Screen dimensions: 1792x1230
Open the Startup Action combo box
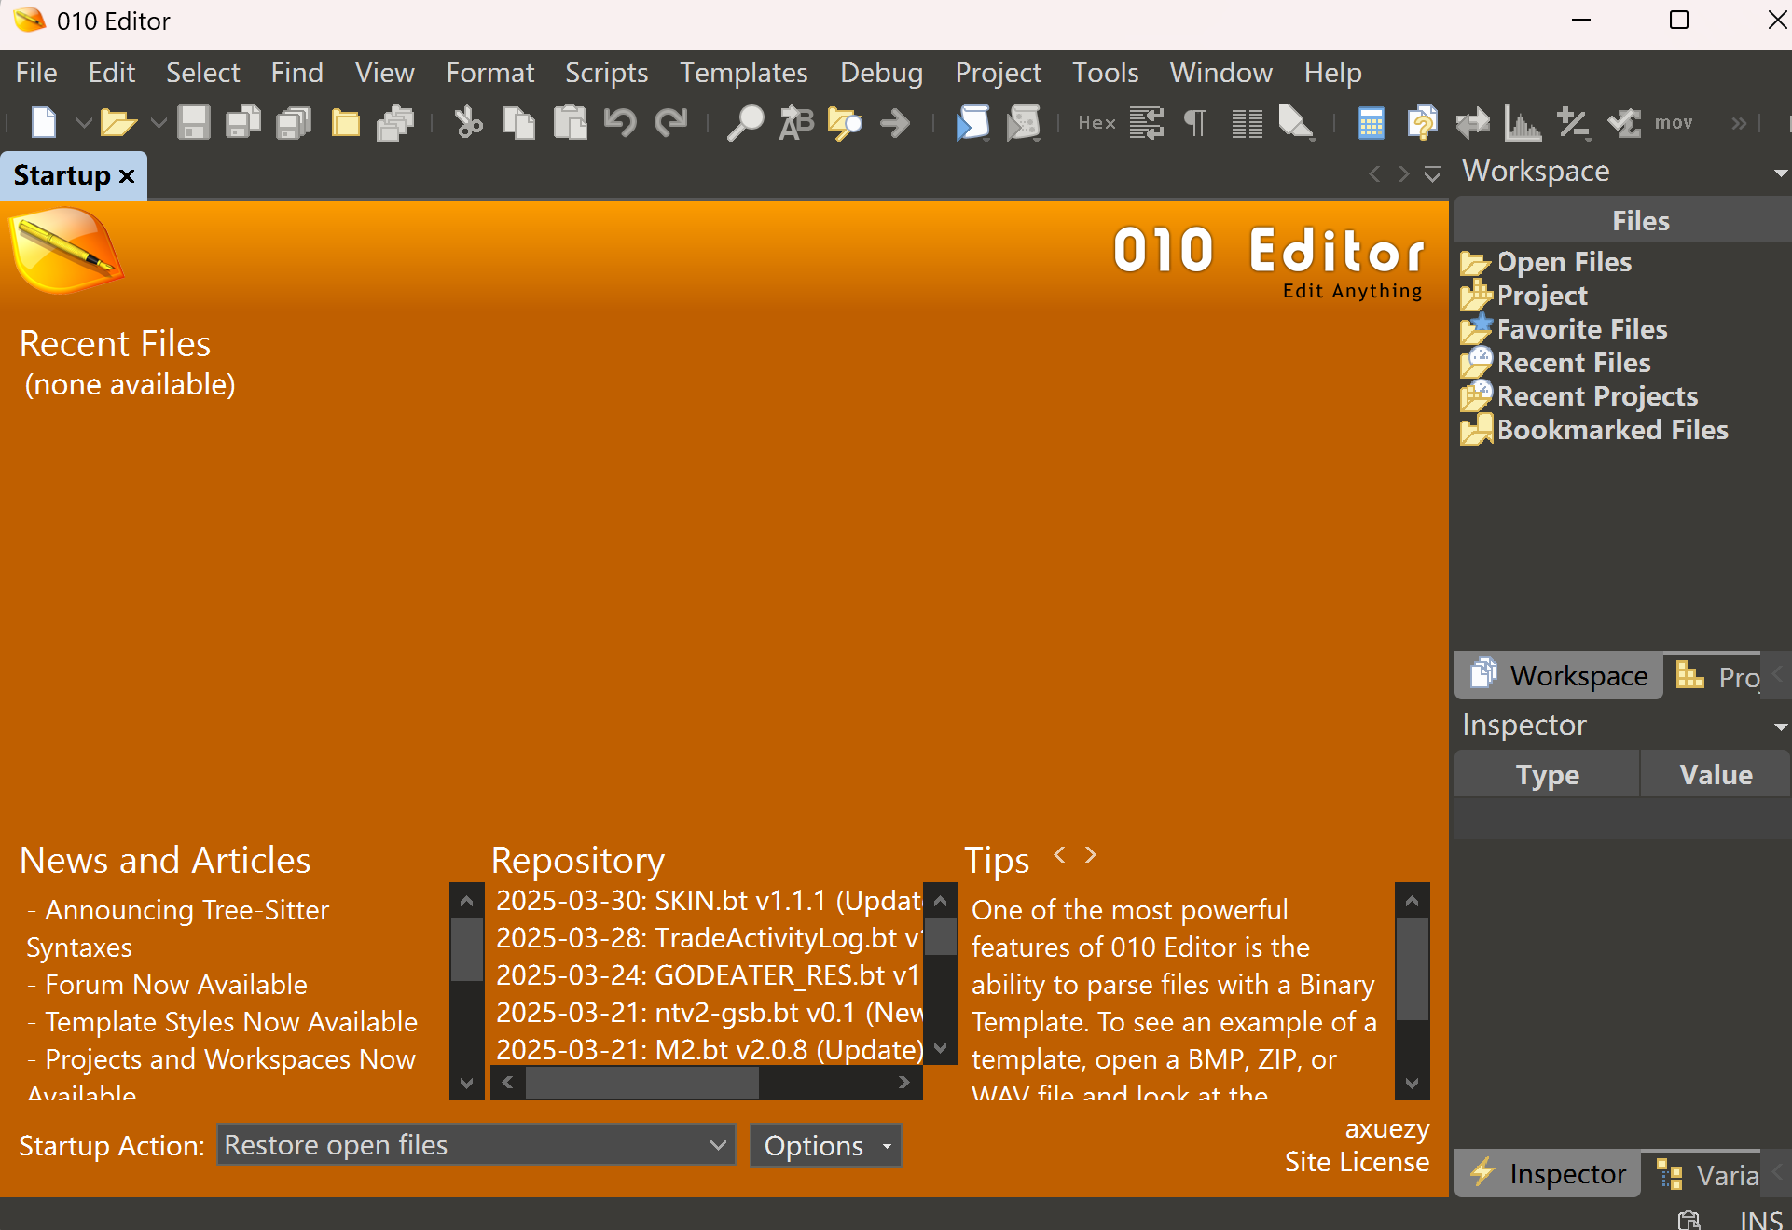[476, 1144]
